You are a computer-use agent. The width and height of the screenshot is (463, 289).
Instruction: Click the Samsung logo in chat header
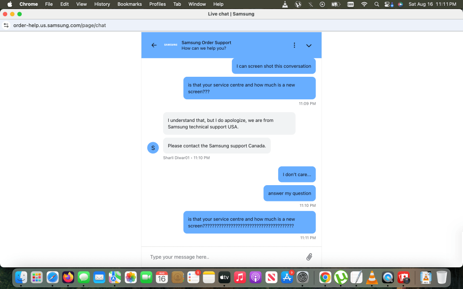click(170, 45)
